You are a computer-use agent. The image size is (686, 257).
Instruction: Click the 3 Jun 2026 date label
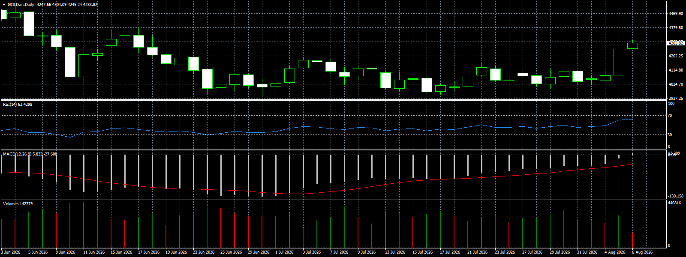pyautogui.click(x=11, y=252)
